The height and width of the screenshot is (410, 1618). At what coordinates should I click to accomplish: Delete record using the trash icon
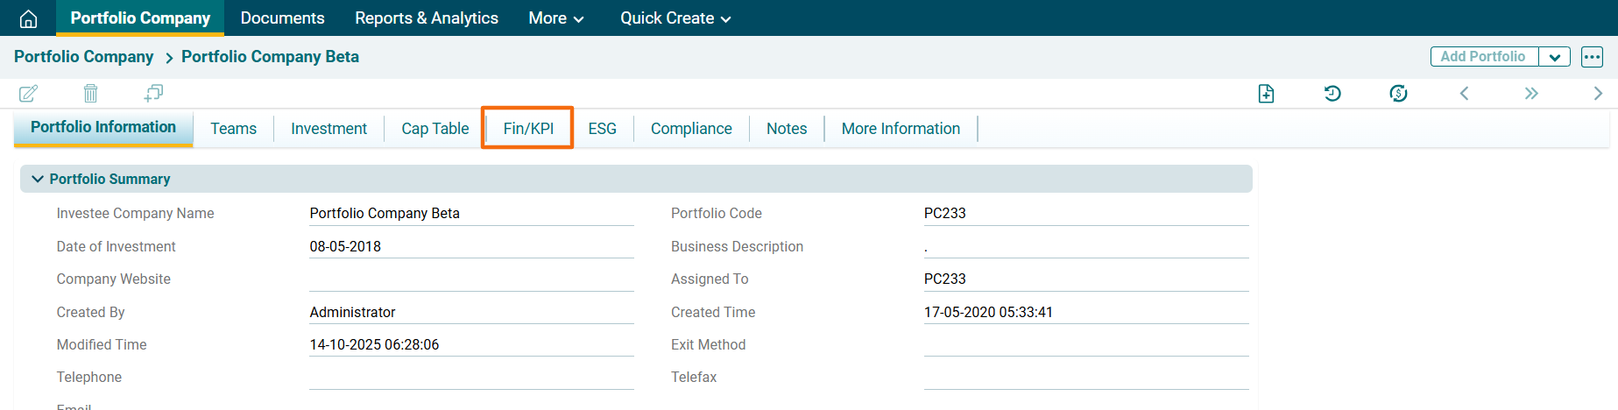point(90,93)
